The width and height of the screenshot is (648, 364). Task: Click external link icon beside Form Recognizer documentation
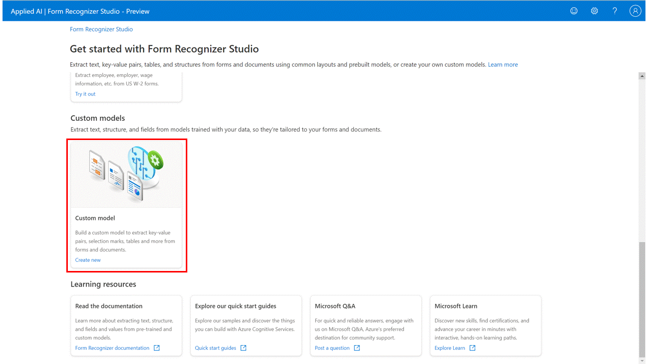[157, 348]
